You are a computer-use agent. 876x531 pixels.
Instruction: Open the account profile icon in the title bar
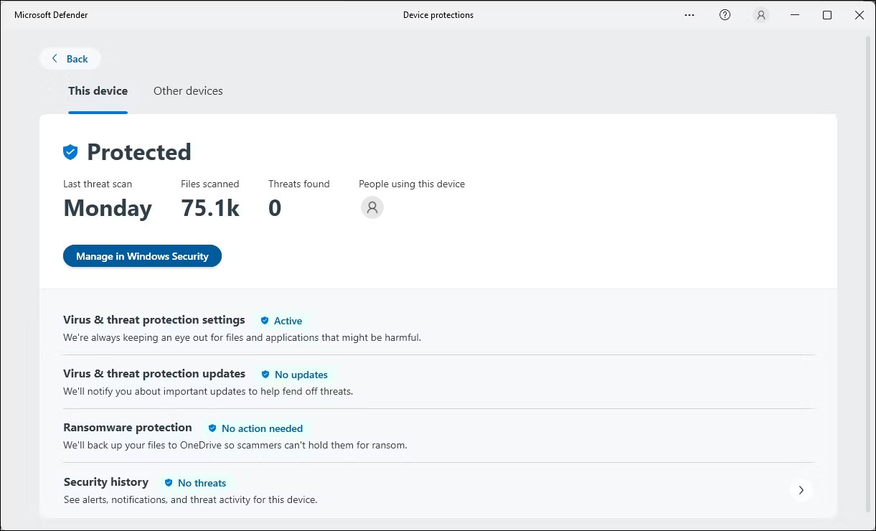coord(760,14)
